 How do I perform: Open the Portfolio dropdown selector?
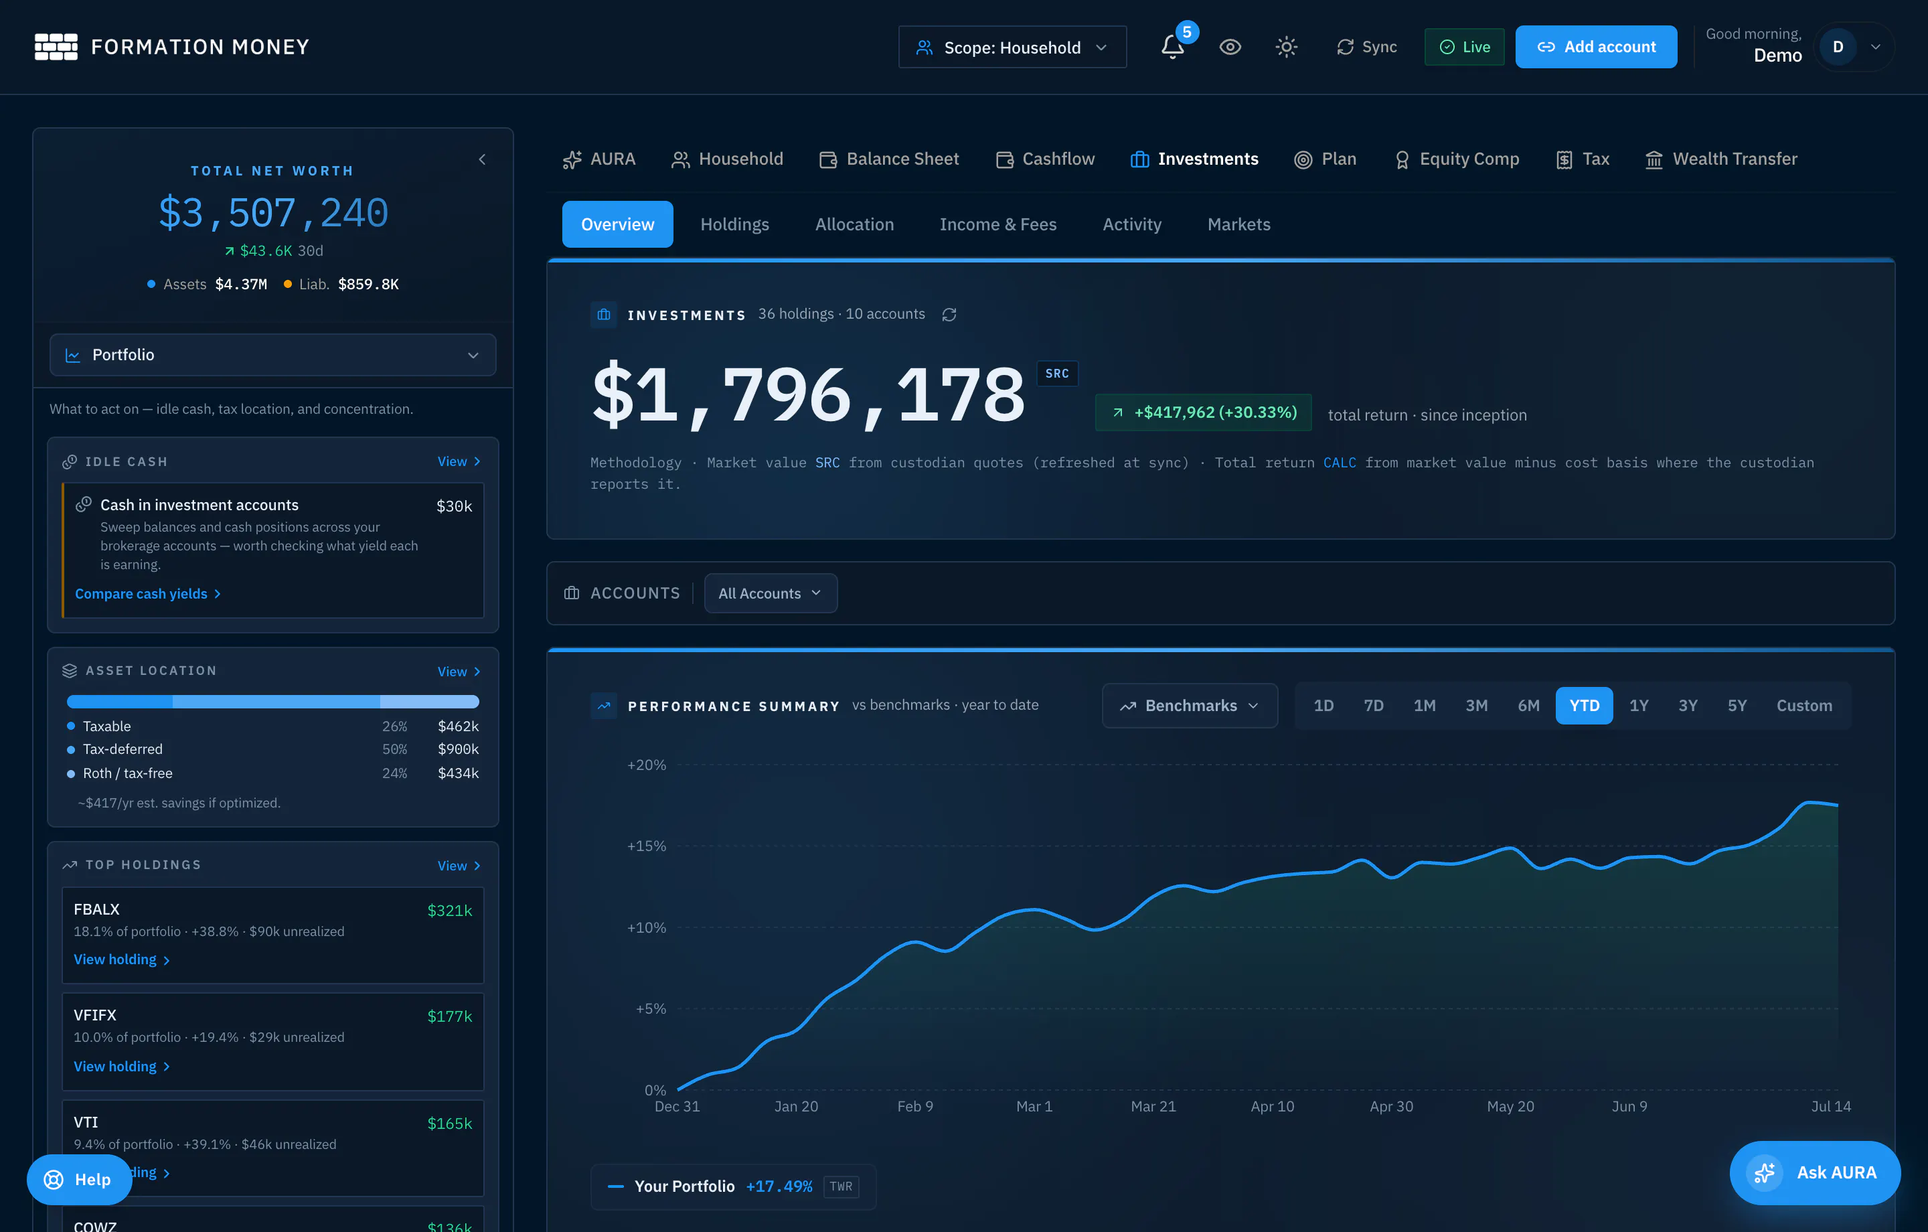coord(272,355)
